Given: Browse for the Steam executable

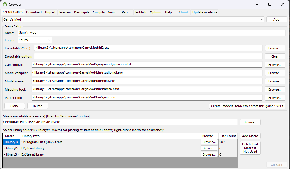Looking at the screenshot, I should pos(250,122).
